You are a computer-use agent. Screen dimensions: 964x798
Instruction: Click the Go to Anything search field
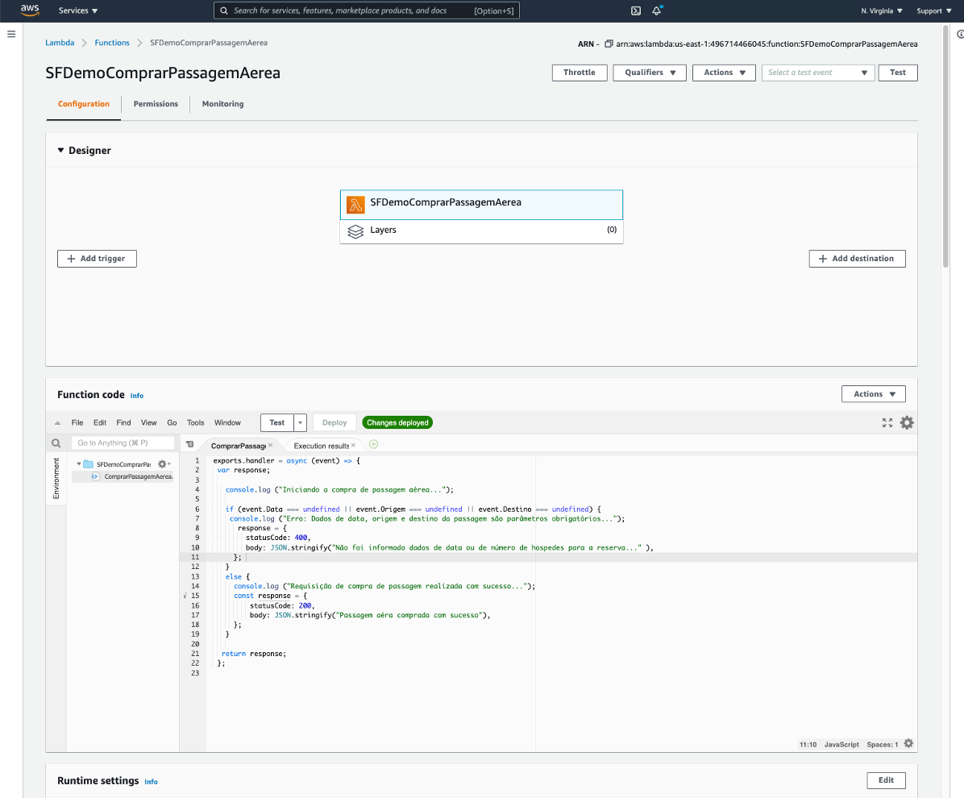(123, 443)
